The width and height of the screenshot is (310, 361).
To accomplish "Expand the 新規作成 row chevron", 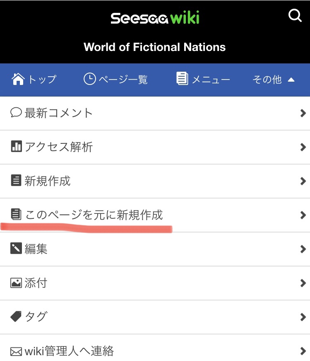I will (303, 181).
